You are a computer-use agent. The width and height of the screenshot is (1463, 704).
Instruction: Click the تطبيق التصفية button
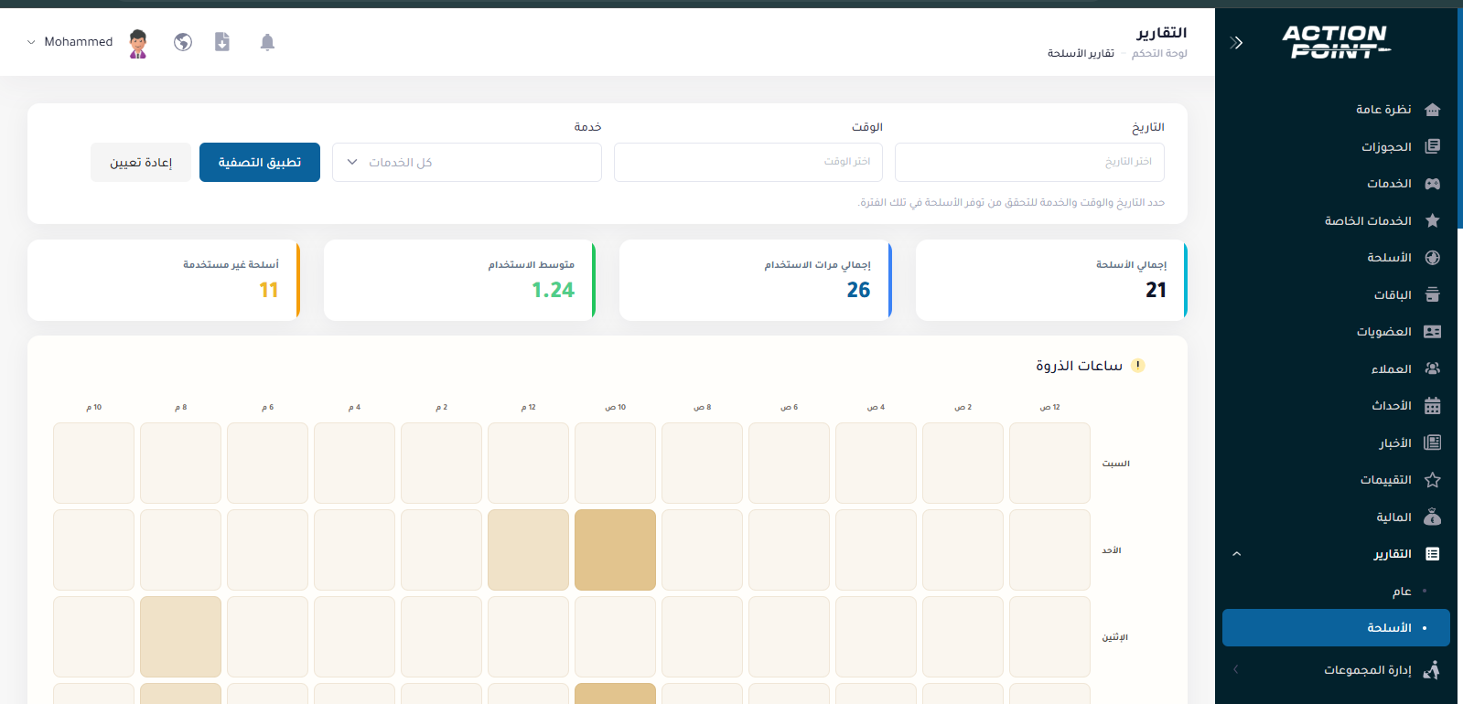click(x=260, y=163)
